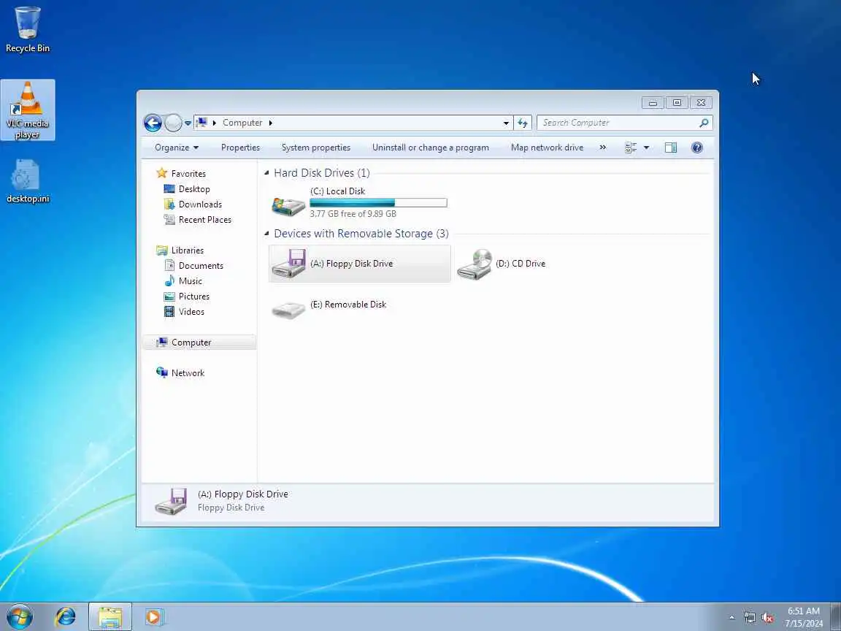
Task: Click Uninstall or change a program
Action: [431, 148]
